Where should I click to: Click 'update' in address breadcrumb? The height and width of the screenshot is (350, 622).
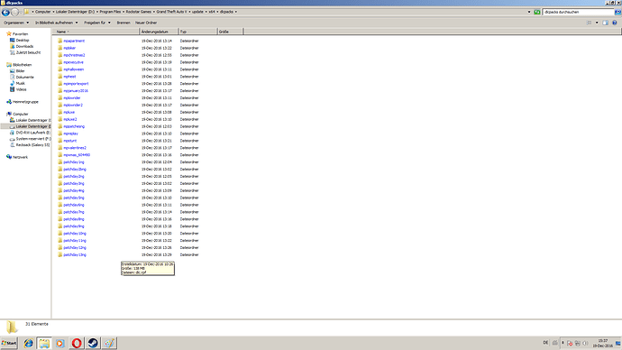coord(197,12)
